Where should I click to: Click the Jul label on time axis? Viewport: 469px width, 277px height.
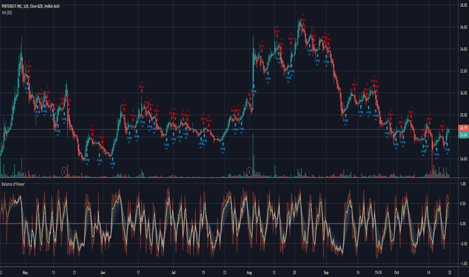(x=173, y=272)
